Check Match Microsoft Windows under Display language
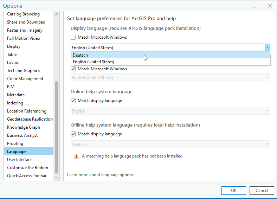This screenshot has width=277, height=199. (x=73, y=37)
